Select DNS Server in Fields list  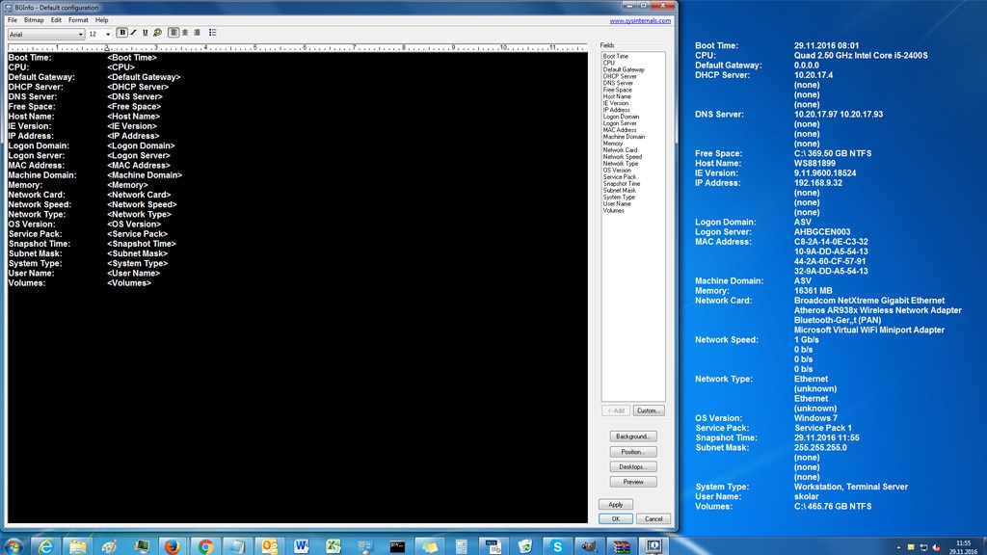click(618, 83)
